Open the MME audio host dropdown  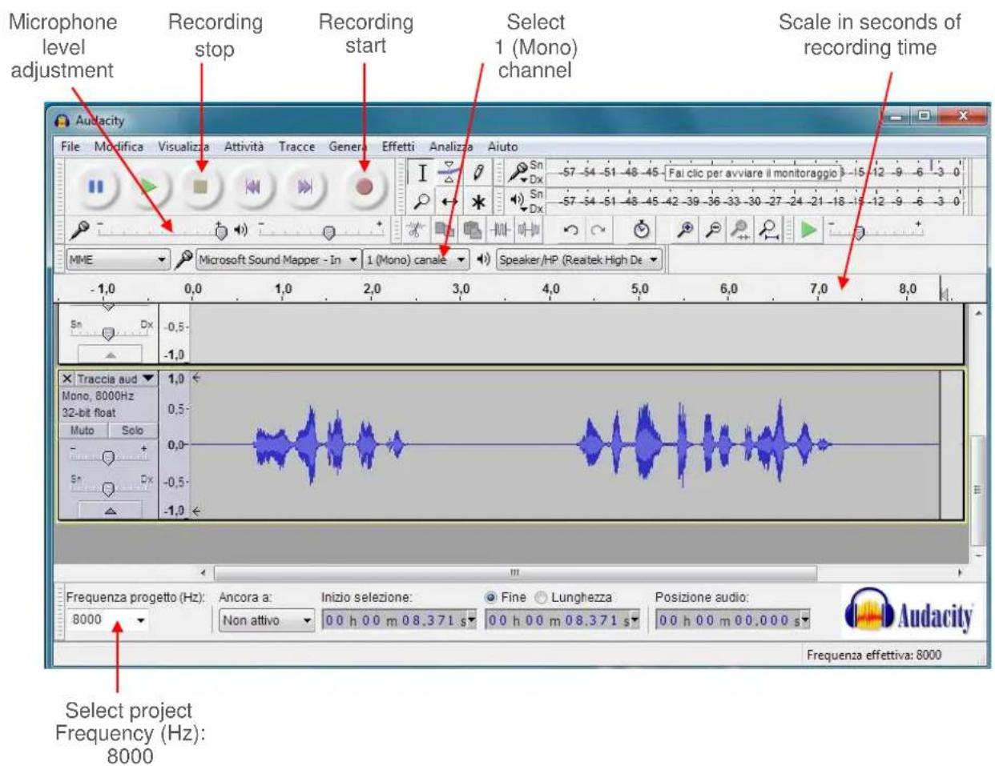(x=118, y=260)
